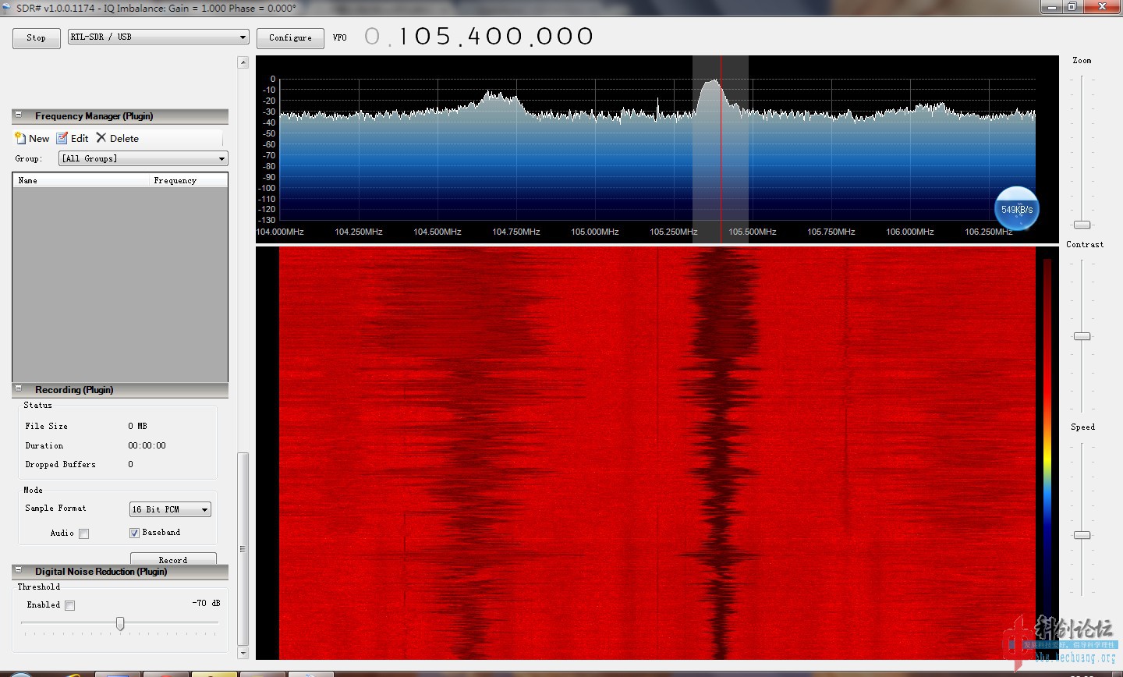The image size is (1123, 677).
Task: Click the 104.250MHz label on frequency axis
Action: 359,232
